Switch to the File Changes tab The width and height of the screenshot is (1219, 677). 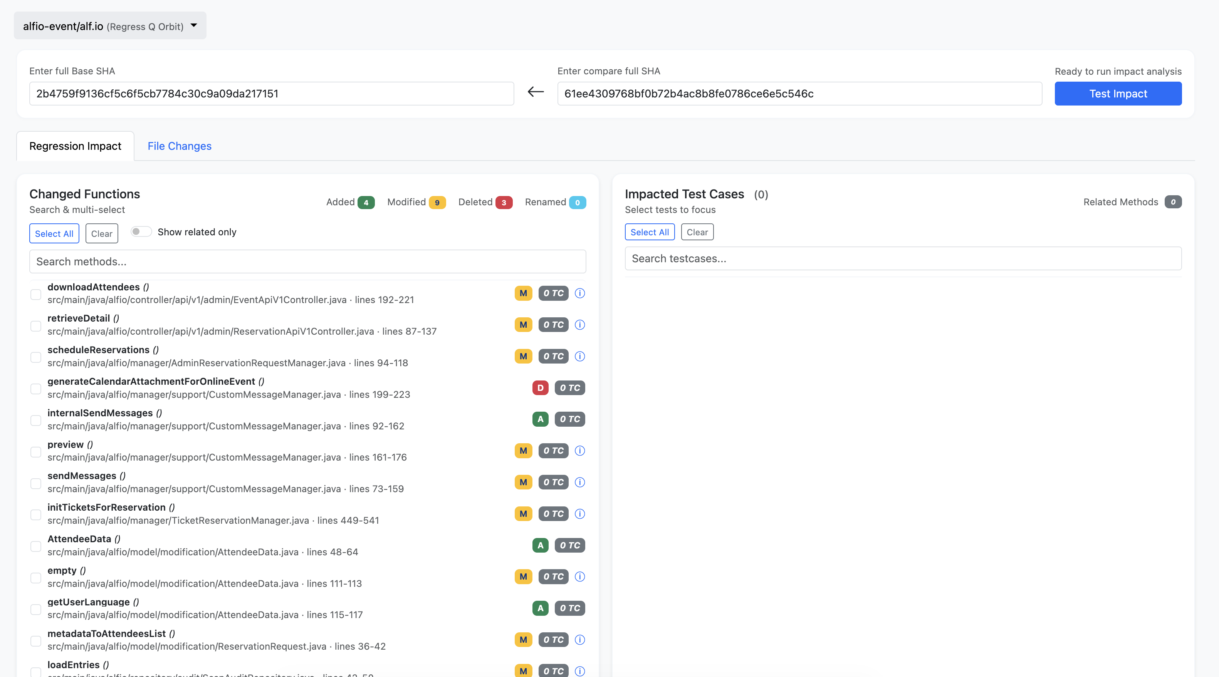pyautogui.click(x=180, y=146)
